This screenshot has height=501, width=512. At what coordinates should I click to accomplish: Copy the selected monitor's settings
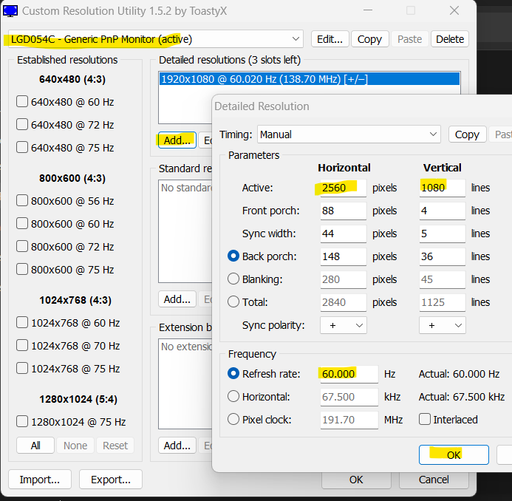click(x=369, y=39)
